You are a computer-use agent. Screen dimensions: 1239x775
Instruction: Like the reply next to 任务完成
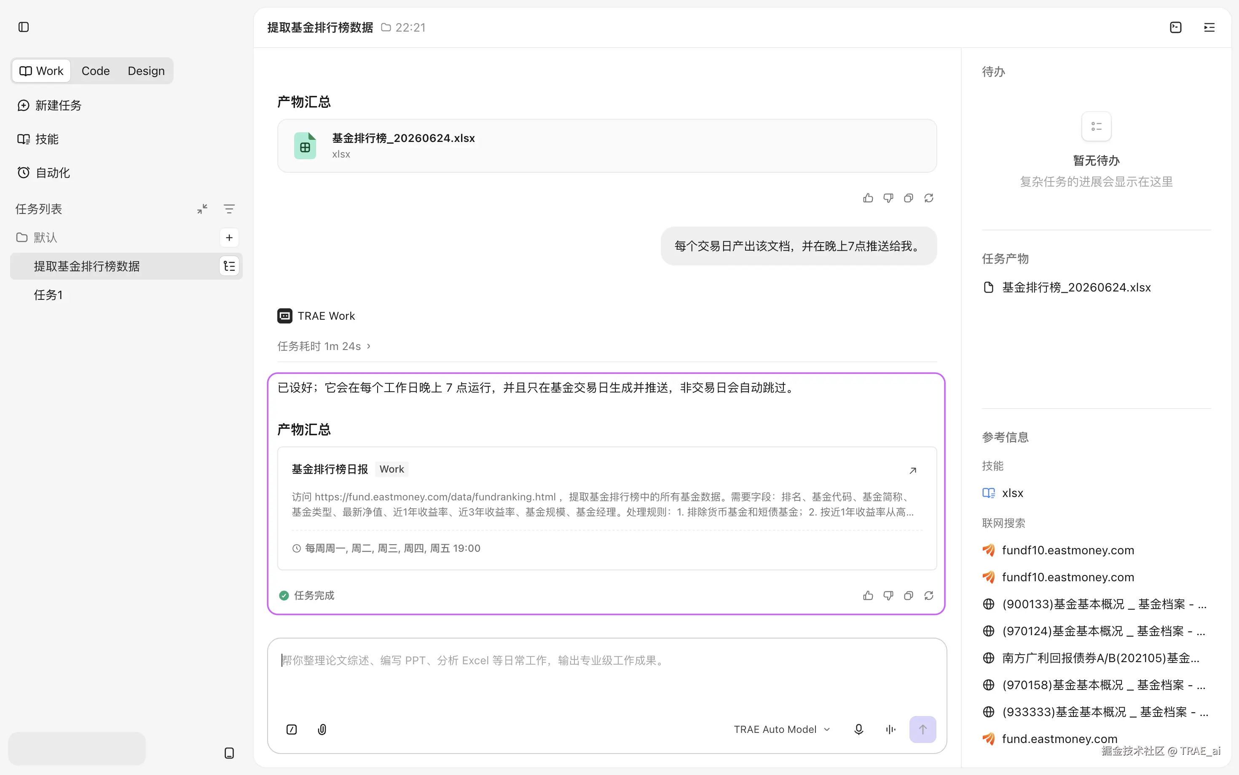pyautogui.click(x=868, y=595)
